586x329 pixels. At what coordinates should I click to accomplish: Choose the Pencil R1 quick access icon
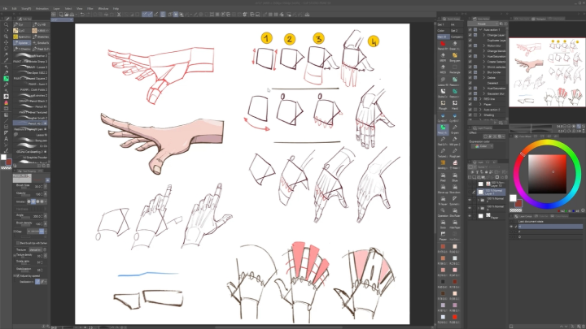tap(443, 45)
